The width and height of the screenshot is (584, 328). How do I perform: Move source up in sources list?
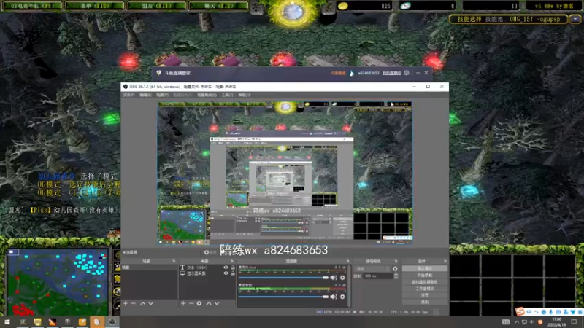(209, 303)
